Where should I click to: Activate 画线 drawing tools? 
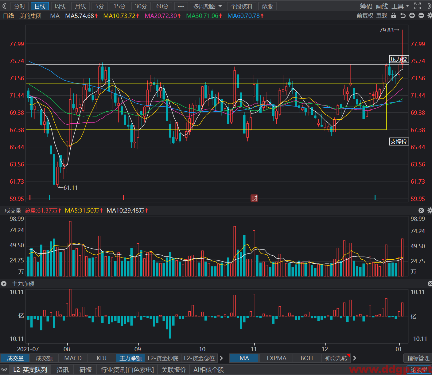pos(382,6)
